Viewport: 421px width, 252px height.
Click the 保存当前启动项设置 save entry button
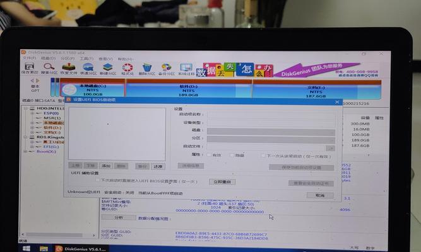tap(301, 168)
